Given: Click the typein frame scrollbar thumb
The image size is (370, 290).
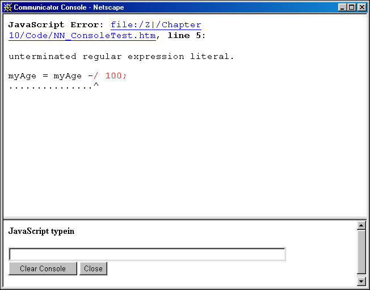Looking at the screenshot, I should click(361, 253).
